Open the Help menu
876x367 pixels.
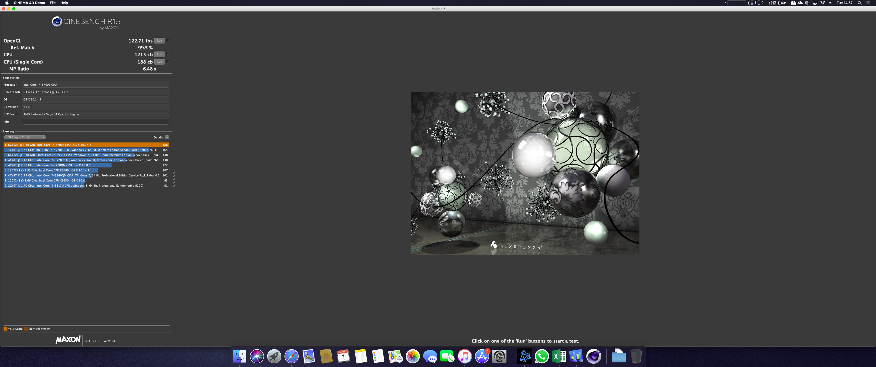pyautogui.click(x=64, y=3)
